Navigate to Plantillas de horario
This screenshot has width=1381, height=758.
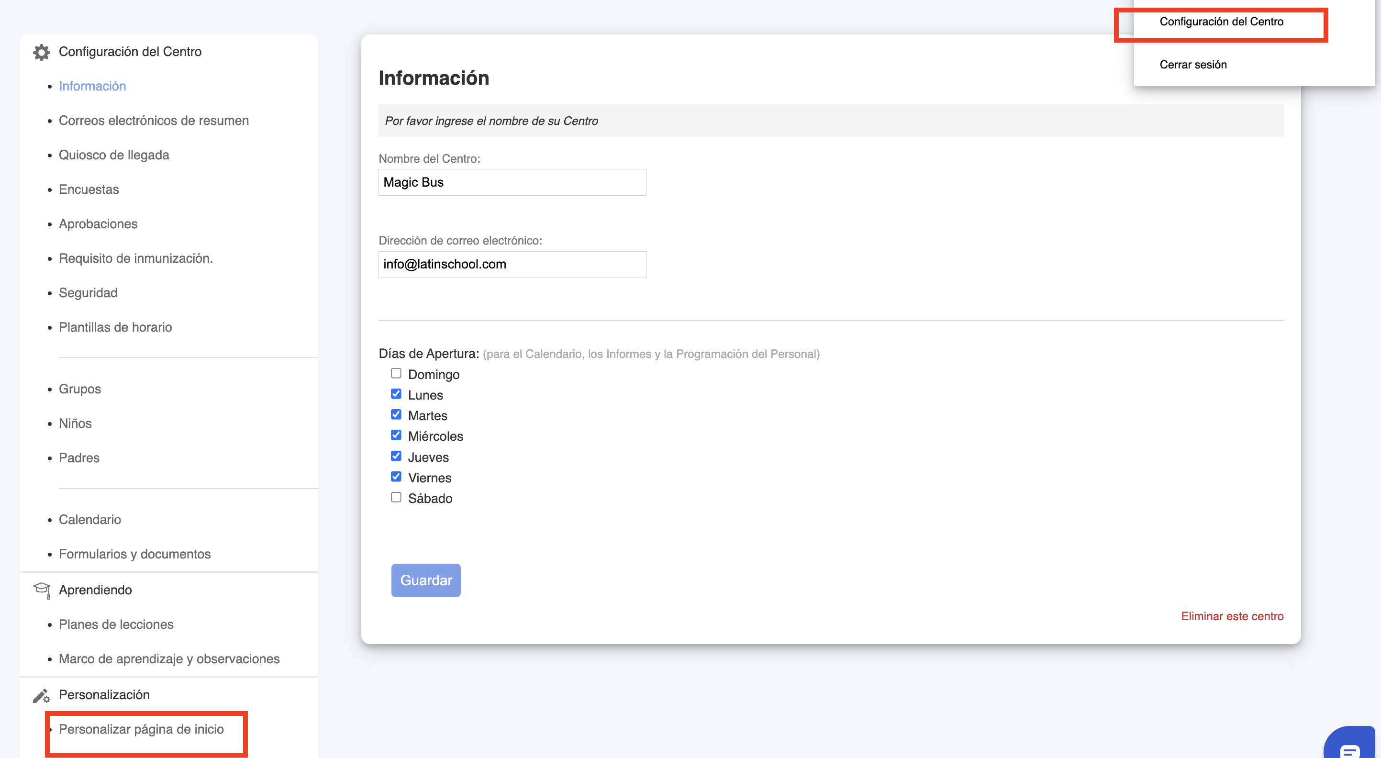pyautogui.click(x=115, y=327)
